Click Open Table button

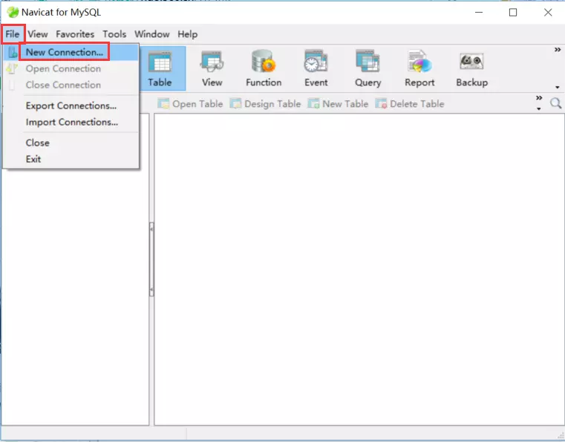(x=190, y=104)
